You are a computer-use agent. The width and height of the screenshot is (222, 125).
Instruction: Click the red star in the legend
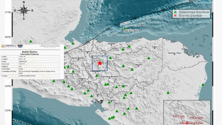(175, 16)
